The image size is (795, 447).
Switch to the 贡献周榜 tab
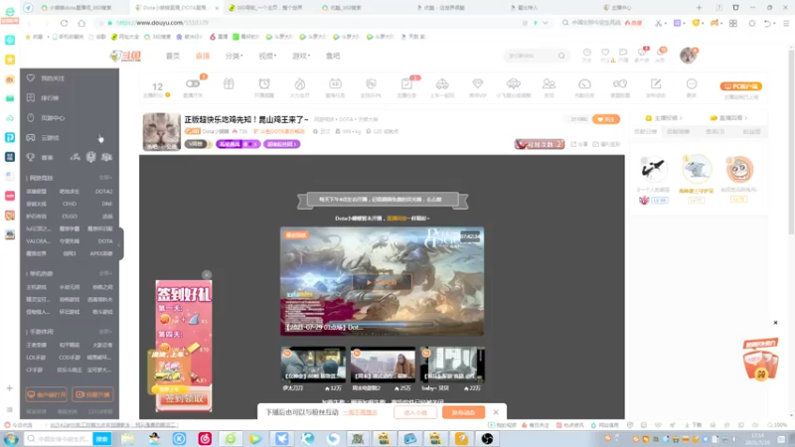point(678,132)
